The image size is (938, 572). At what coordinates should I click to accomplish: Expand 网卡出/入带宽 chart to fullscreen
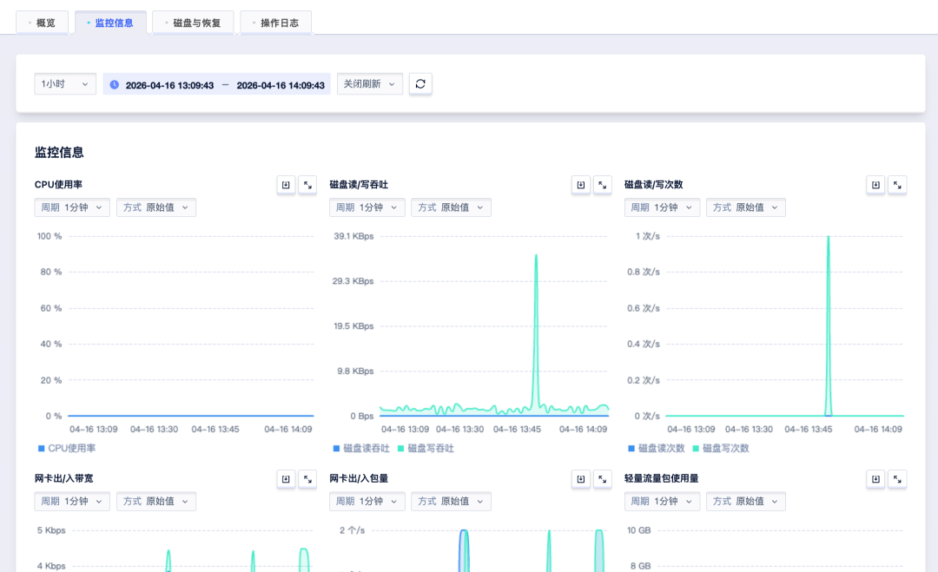[307, 479]
